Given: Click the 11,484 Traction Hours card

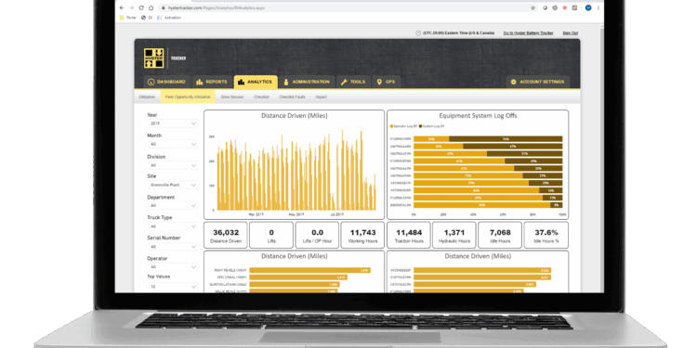Looking at the screenshot, I should click(409, 236).
